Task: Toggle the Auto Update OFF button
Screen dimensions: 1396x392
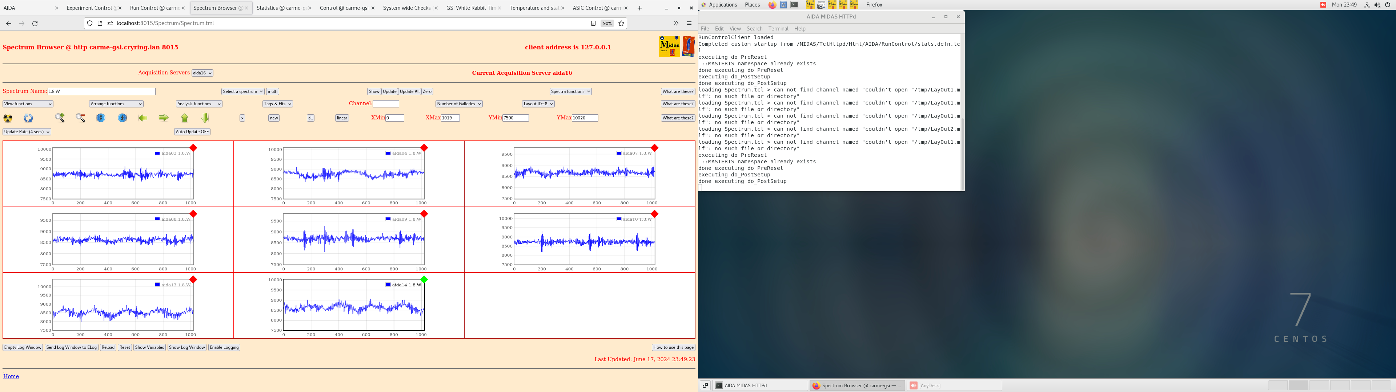Action: [x=192, y=131]
